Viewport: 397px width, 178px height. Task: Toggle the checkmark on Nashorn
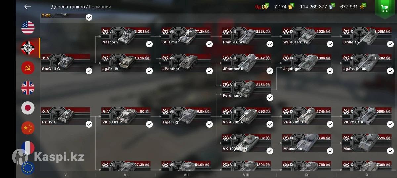point(149,44)
